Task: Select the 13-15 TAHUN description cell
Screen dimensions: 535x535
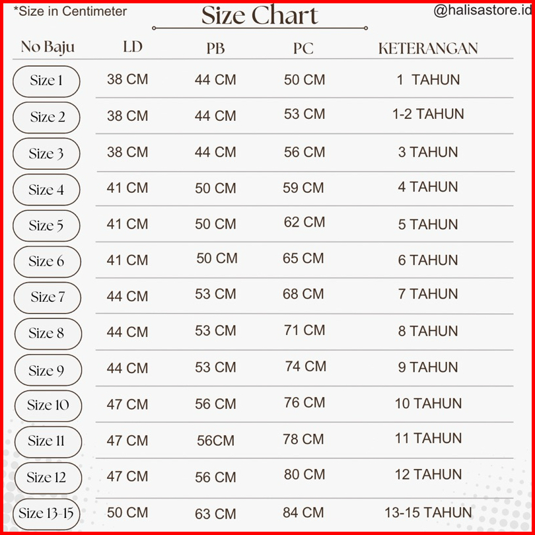Action: [x=428, y=513]
